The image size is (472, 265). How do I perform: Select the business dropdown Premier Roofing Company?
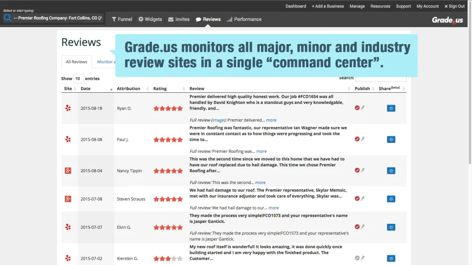coord(58,18)
